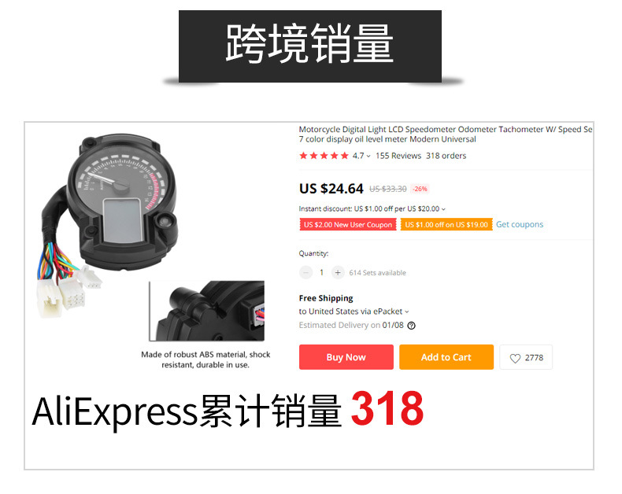Select the US $2.00 New User Coupon
The height and width of the screenshot is (494, 622).
click(x=348, y=224)
